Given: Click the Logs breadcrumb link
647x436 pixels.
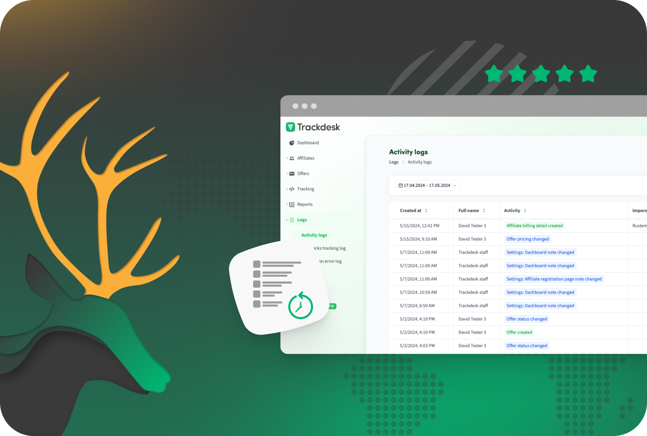Looking at the screenshot, I should tap(394, 162).
